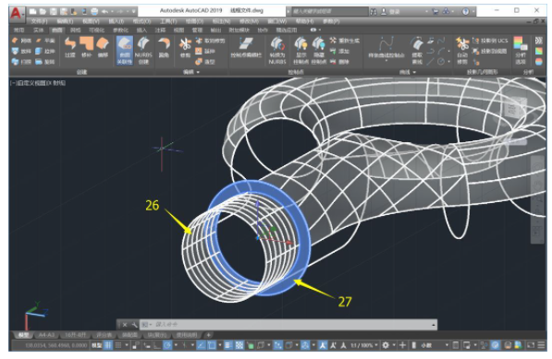The width and height of the screenshot is (552, 359).
Task: Open the Sign In (登录) dropdown
Action: (x=427, y=12)
